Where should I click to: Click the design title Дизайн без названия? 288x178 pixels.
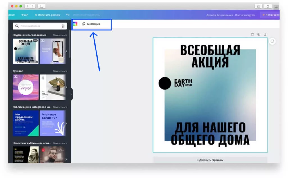tap(231, 15)
